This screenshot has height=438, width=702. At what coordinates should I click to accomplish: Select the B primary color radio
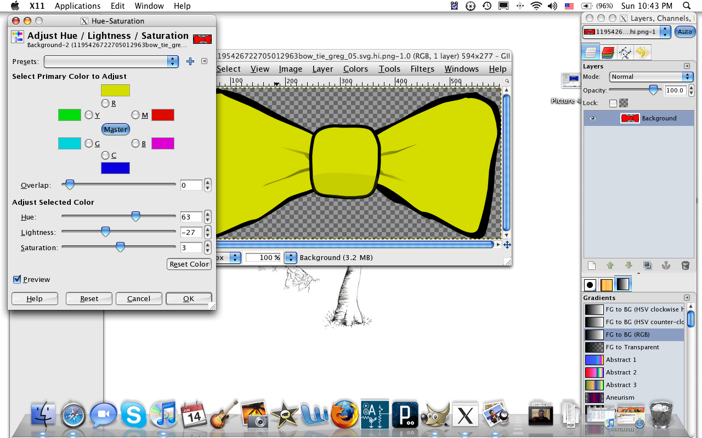135,143
